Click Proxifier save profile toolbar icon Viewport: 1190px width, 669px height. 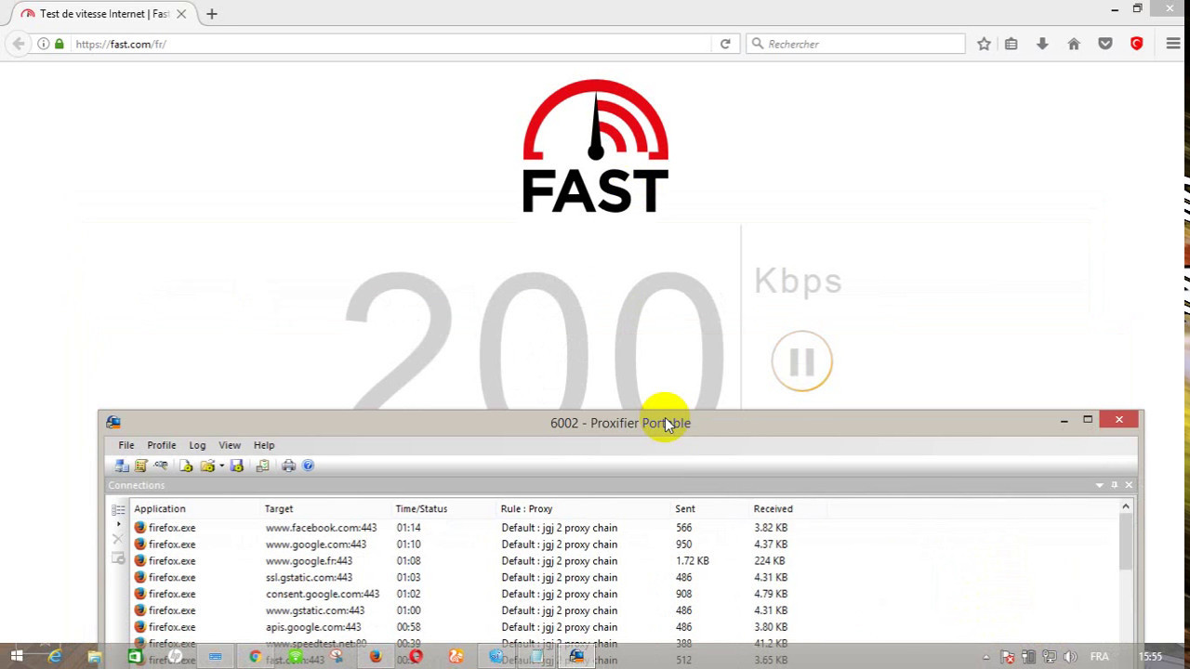click(236, 466)
